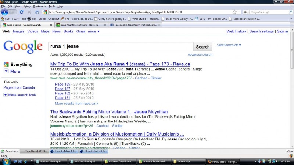Click the Images link in Google bar

coord(19,31)
